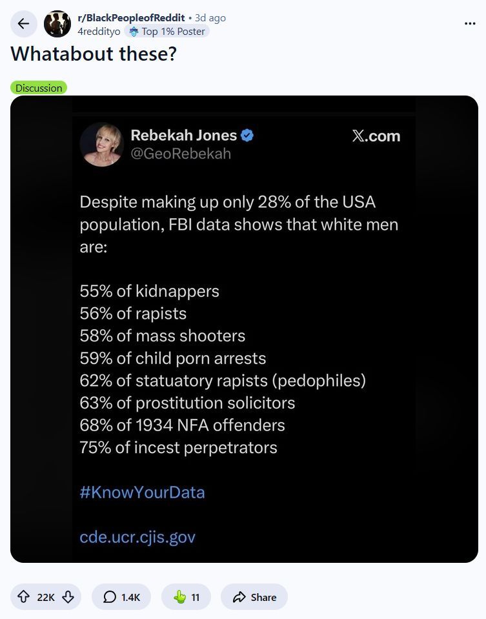Click the back arrow button
The height and width of the screenshot is (619, 486).
tap(24, 24)
